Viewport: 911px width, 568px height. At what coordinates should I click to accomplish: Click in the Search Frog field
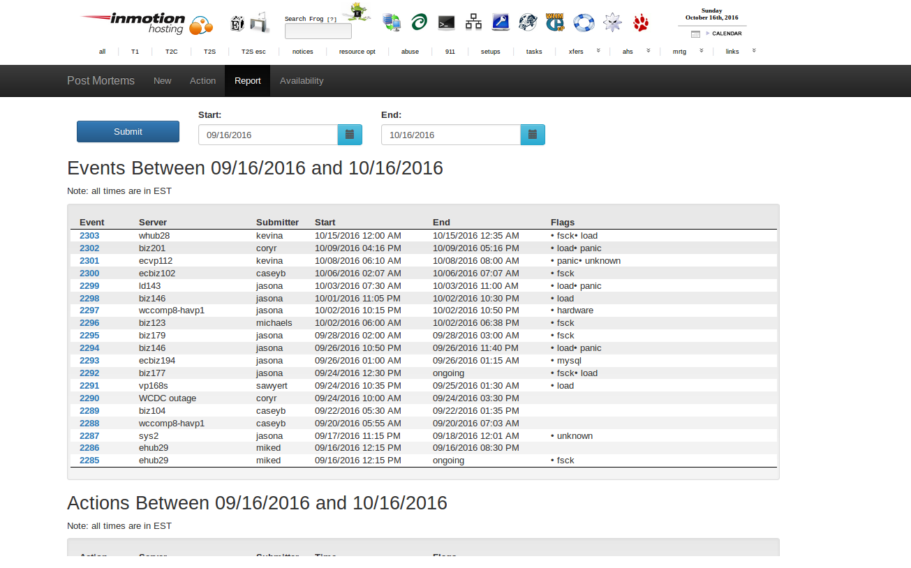point(318,31)
